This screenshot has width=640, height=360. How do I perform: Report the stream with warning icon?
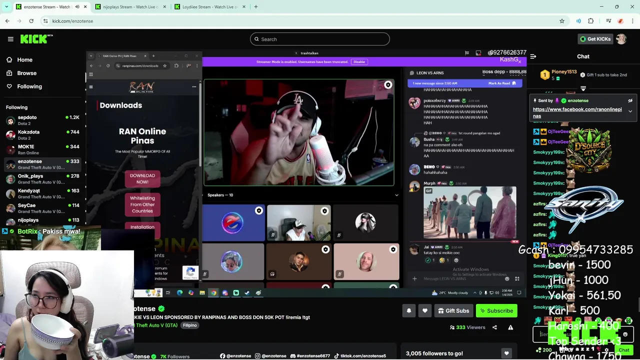510,327
